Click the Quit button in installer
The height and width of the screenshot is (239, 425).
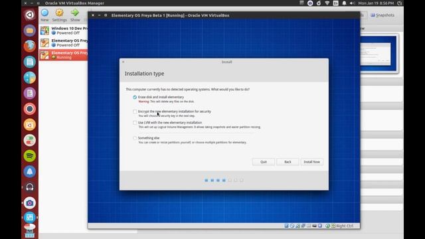click(x=264, y=162)
